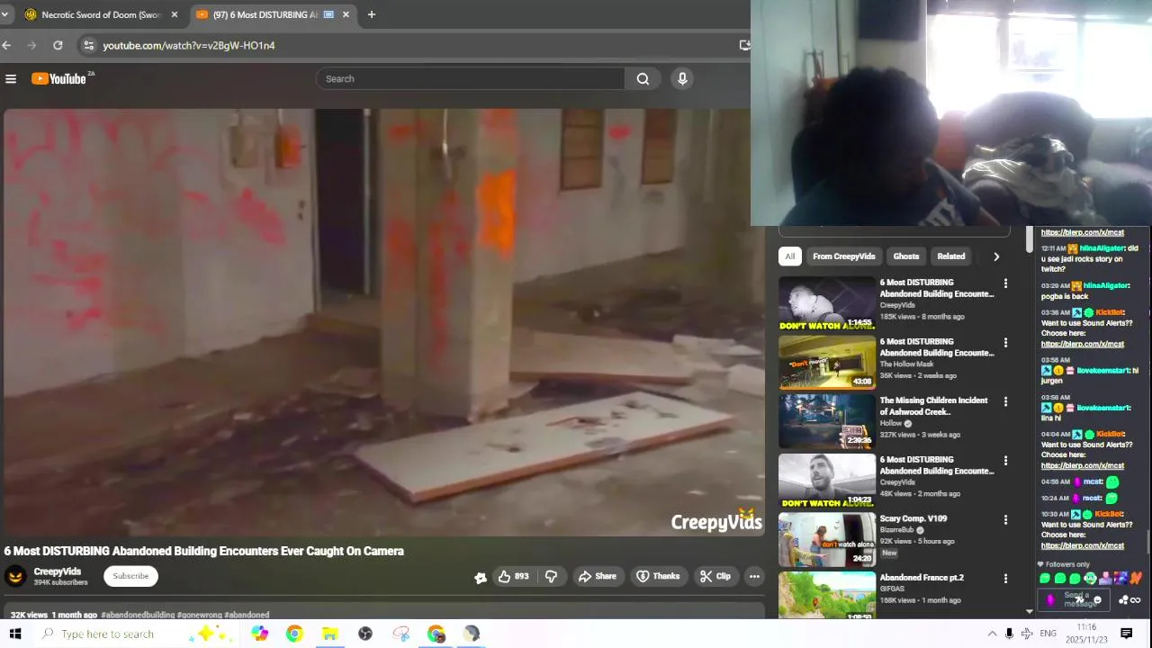Image resolution: width=1152 pixels, height=648 pixels.
Task: Open CreepyVids channel name link
Action: click(58, 571)
